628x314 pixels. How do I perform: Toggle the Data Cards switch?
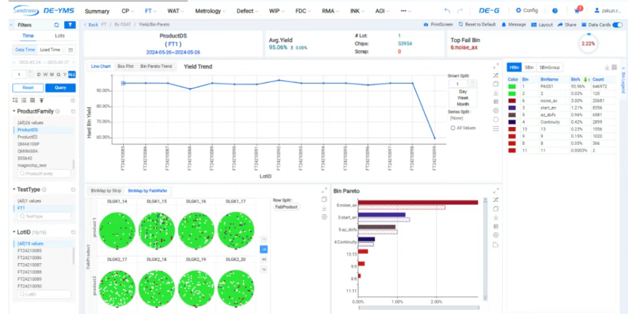[616, 24]
